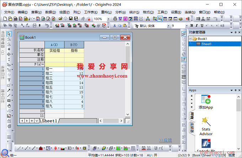Click Apps panel scroll down arrow

pyautogui.click(x=238, y=149)
